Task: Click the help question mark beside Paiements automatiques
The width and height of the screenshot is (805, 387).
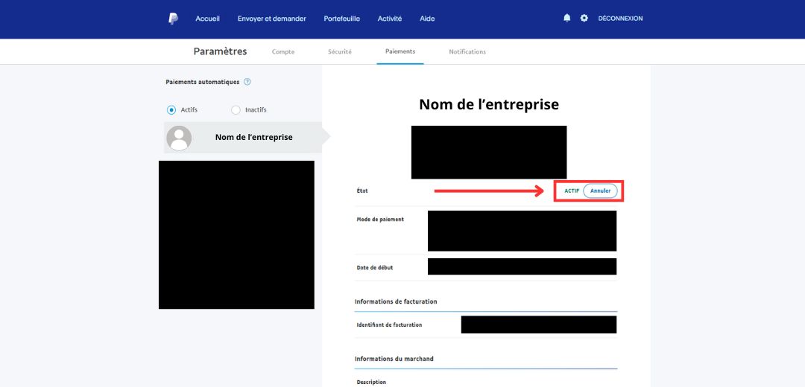Action: point(247,82)
